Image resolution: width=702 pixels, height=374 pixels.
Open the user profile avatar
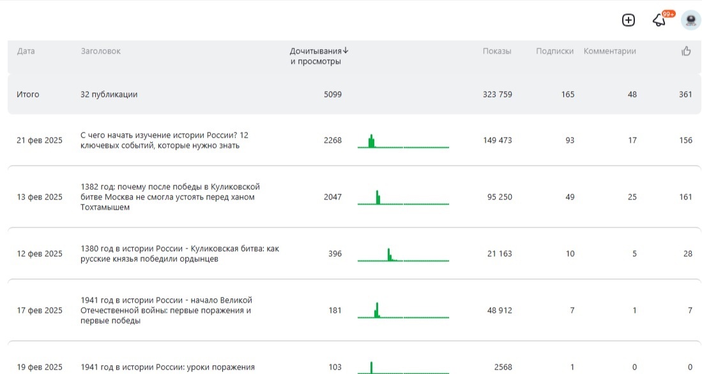[691, 20]
